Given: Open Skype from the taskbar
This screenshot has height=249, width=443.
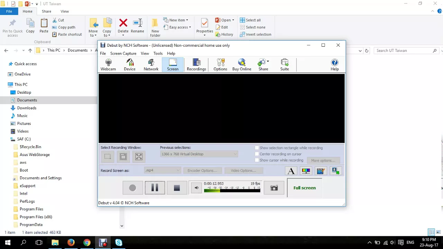Looking at the screenshot, I should tap(119, 242).
